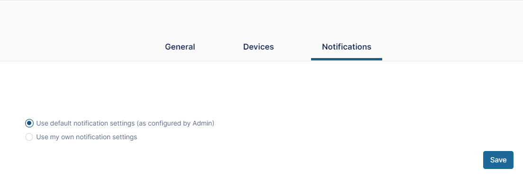Click the word 'Devices' between General and Notifications
The image size is (523, 185).
[x=258, y=47]
